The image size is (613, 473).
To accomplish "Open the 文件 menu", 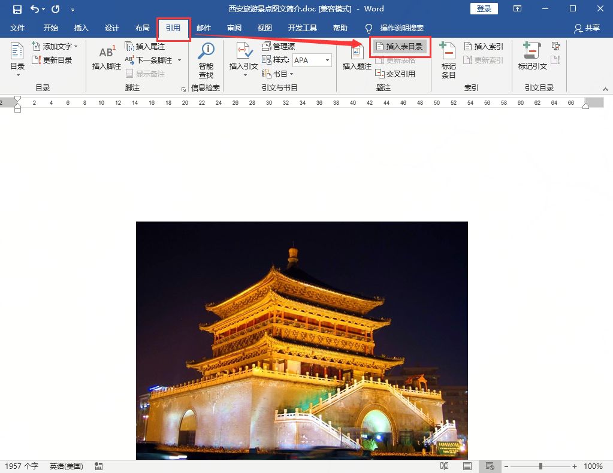I will pyautogui.click(x=17, y=27).
